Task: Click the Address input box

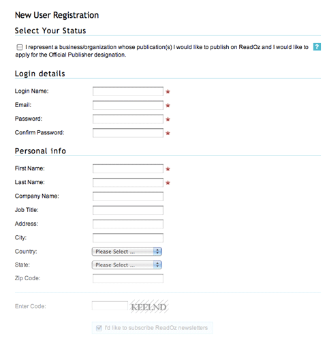Action: tap(128, 224)
